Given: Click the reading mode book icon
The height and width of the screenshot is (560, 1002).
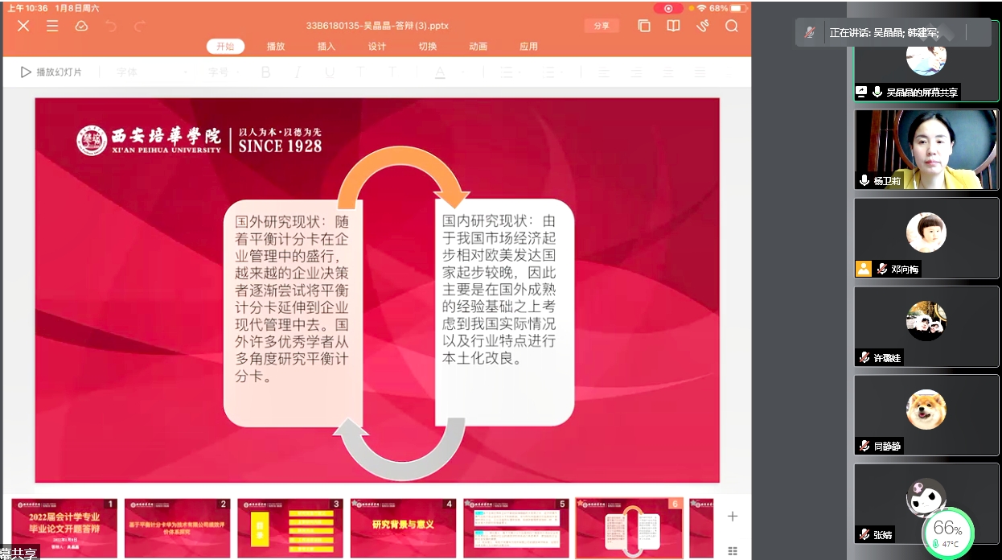Looking at the screenshot, I should click(673, 26).
